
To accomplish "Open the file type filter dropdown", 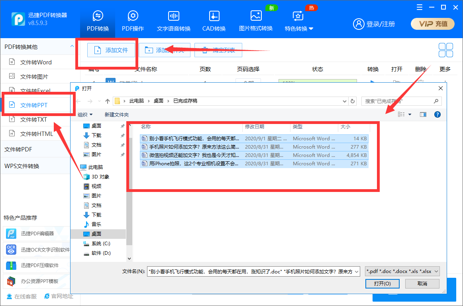I will pos(402,271).
